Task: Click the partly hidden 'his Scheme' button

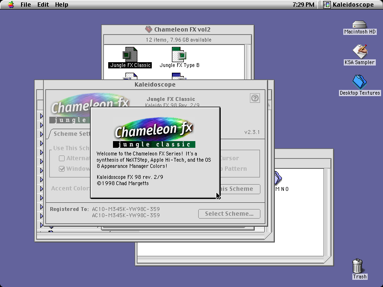Action: coord(240,189)
